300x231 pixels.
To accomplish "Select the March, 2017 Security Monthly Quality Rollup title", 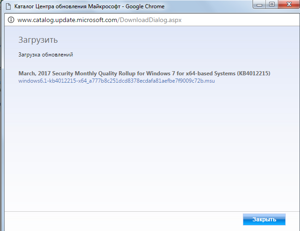I will 144,73.
